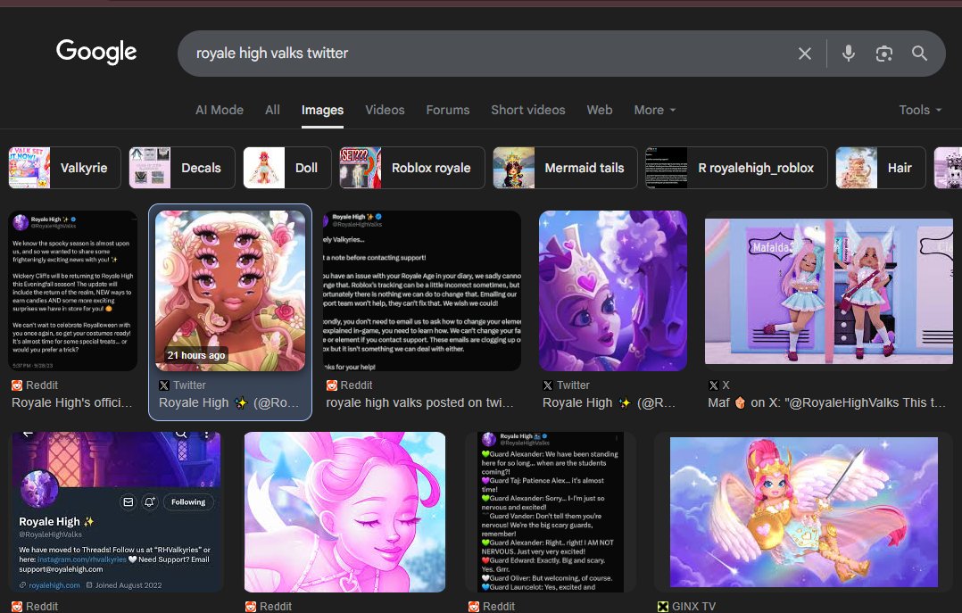
Task: Filter images by Decals chip
Action: click(x=182, y=168)
